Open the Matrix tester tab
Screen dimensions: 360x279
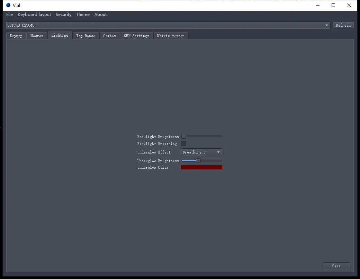171,36
